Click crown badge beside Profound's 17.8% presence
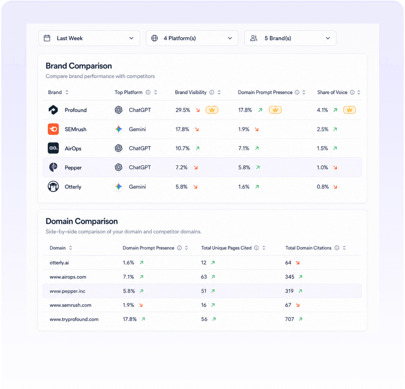Viewport: 405px width, 389px height. point(275,110)
